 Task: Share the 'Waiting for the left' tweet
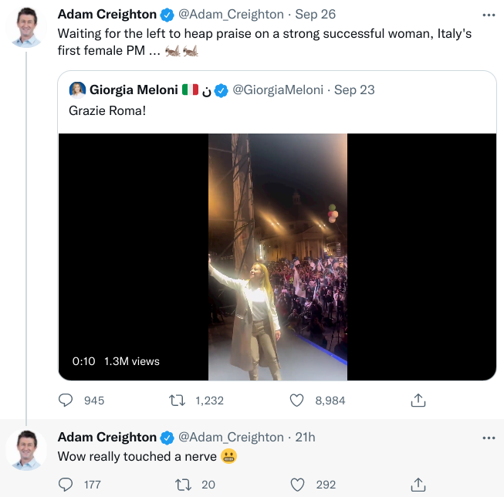pos(418,401)
